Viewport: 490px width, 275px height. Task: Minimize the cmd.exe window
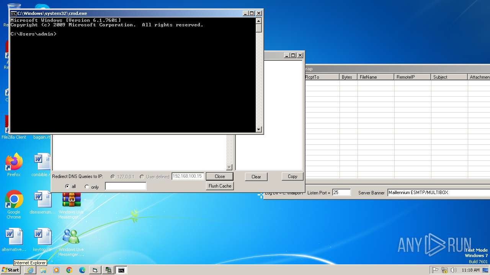(245, 13)
